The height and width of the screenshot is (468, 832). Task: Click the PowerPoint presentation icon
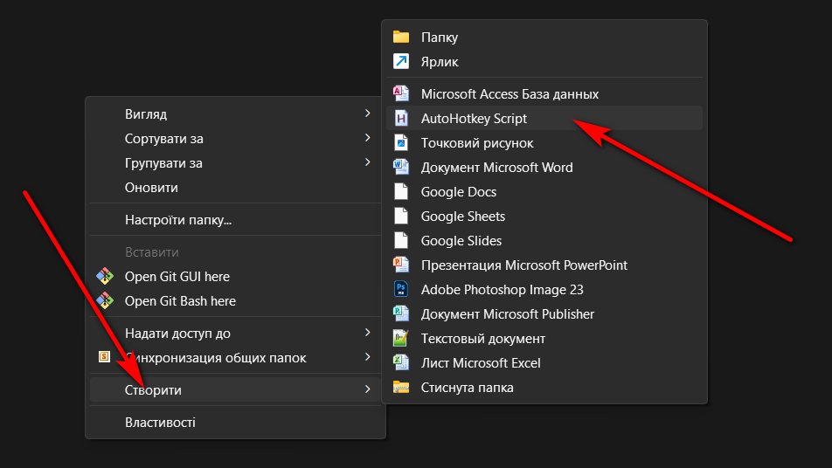coord(401,265)
